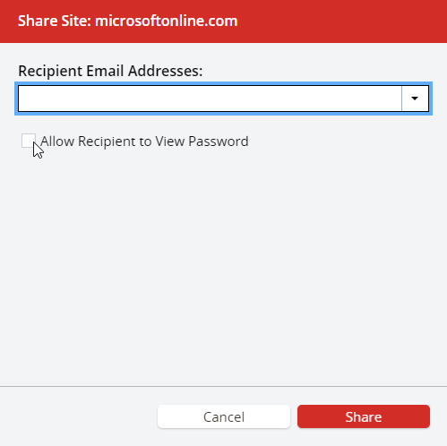
Task: Click the 'Share Site: microsoftonline.com' title bar
Action: [x=223, y=21]
